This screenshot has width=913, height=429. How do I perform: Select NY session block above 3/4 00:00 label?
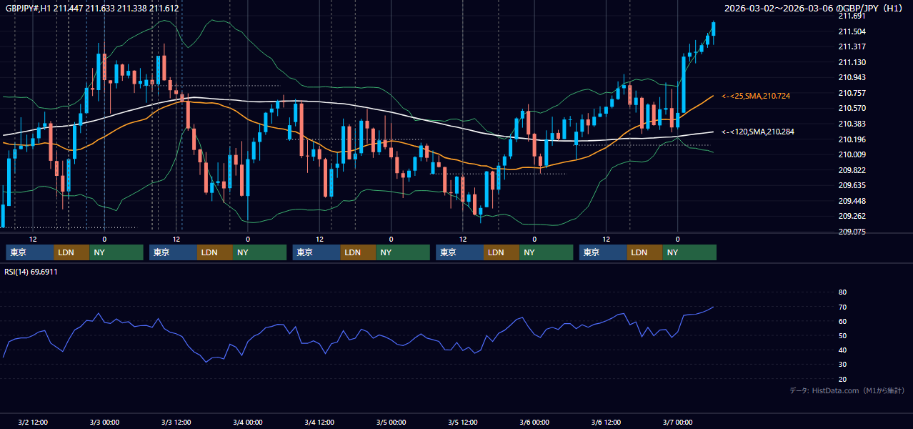point(260,252)
